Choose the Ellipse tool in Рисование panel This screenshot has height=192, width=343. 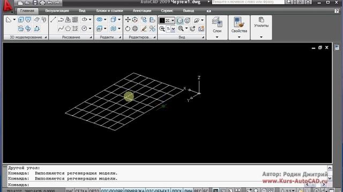(x=84, y=20)
